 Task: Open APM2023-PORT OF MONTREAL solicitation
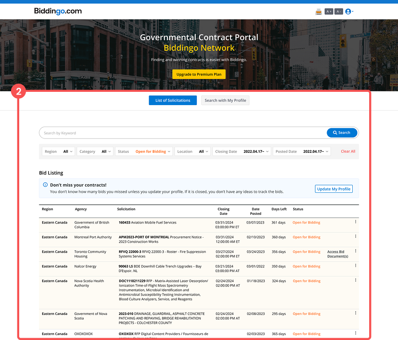click(x=161, y=239)
